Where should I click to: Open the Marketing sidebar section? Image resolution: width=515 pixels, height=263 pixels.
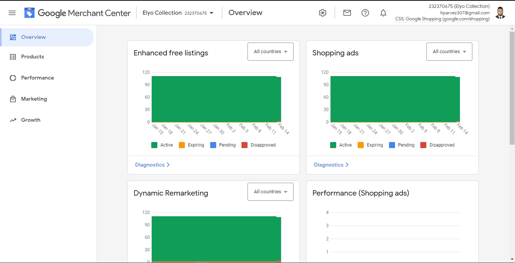(x=34, y=99)
